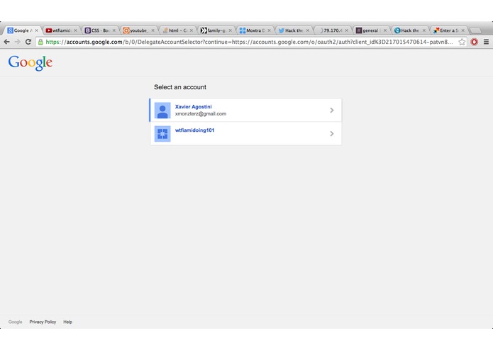This screenshot has height=350, width=493.
Task: Click the xmonzterz@gmail.com email text
Action: 201,113
